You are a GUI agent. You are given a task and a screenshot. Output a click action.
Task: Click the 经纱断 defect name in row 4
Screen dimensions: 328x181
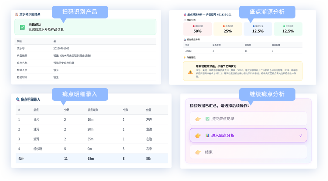pyautogui.click(x=38, y=149)
